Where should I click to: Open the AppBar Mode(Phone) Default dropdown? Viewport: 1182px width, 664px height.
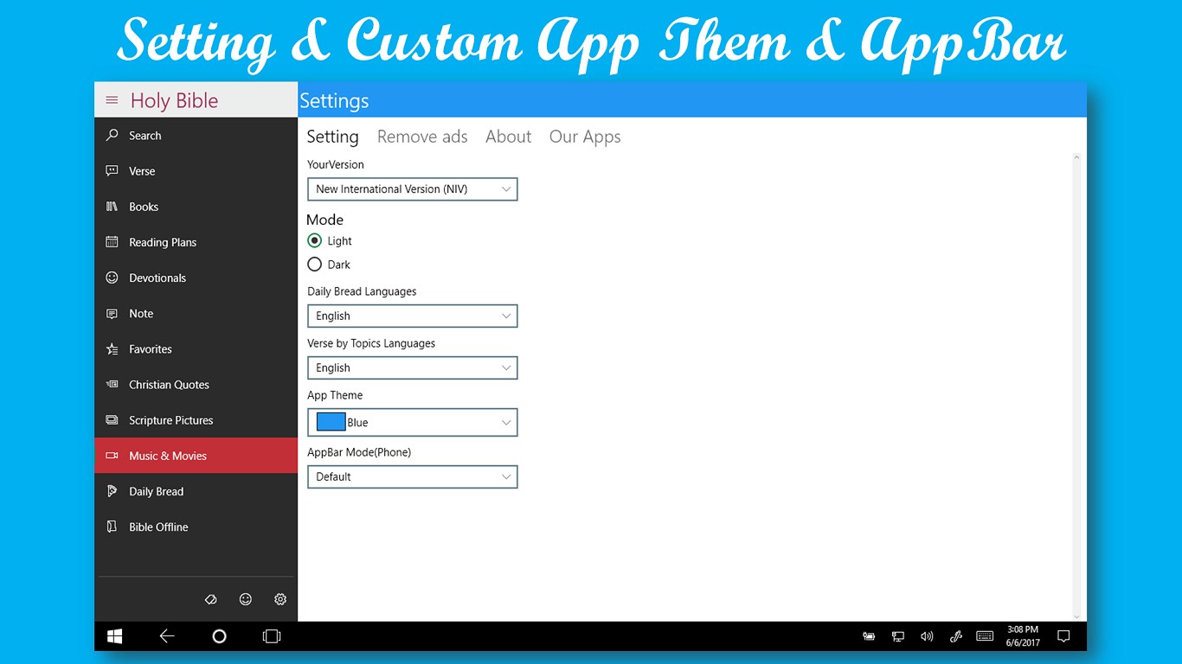413,476
